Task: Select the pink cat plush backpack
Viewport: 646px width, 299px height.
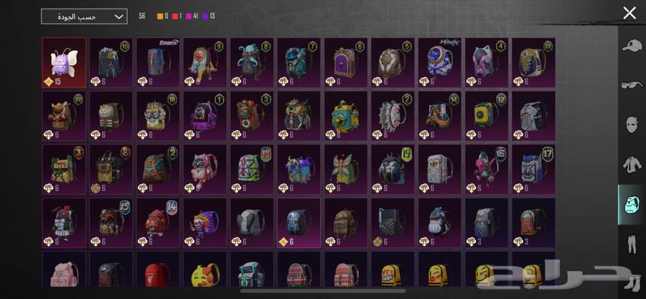Action: [205, 169]
